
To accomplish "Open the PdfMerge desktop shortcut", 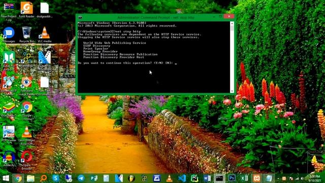I will pyautogui.click(x=26, y=59).
